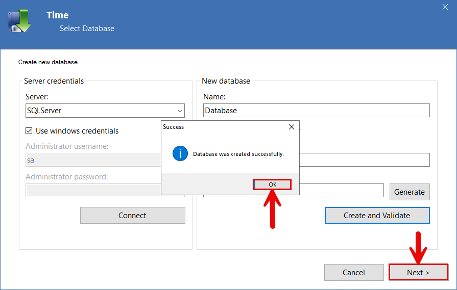Click the 'Success' dialog title
The image size is (457, 290).
(x=174, y=127)
